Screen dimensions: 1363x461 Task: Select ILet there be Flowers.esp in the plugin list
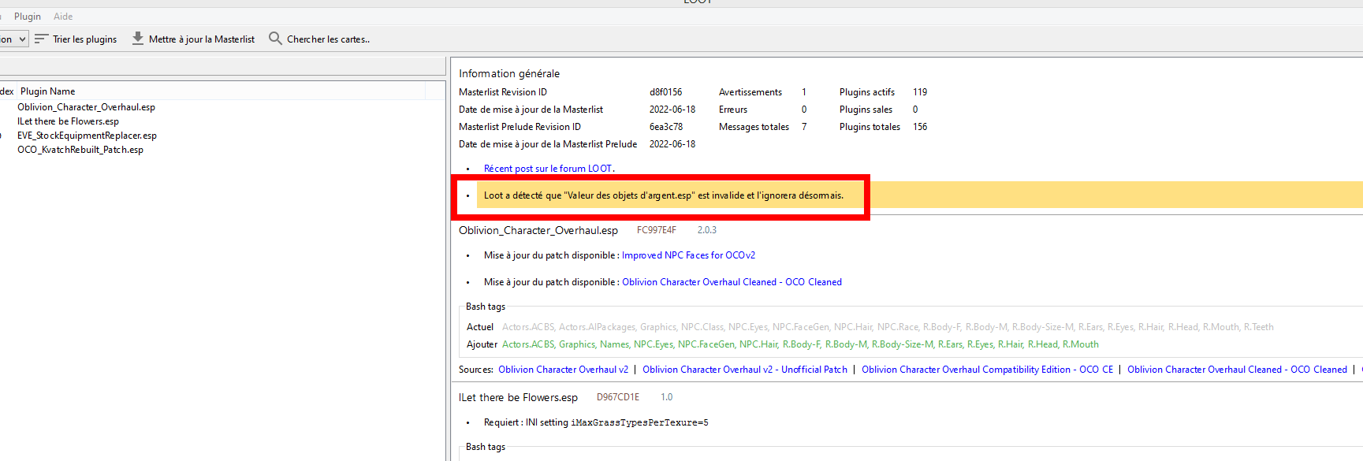tap(68, 121)
